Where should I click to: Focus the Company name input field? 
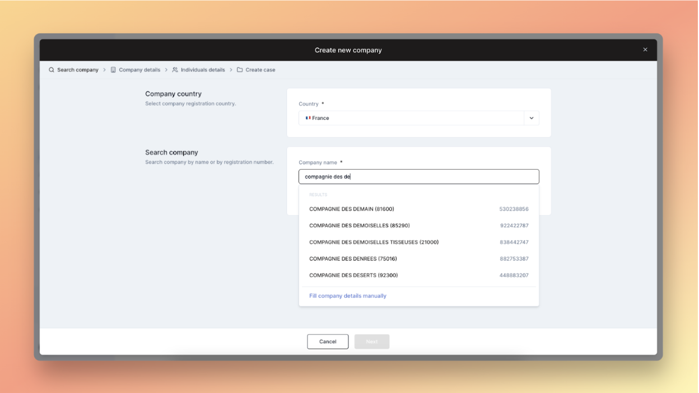tap(418, 177)
